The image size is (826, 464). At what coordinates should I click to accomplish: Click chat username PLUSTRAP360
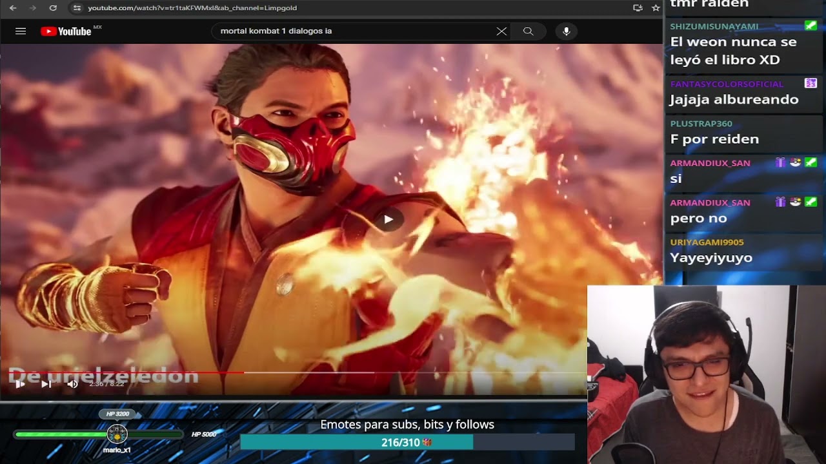(701, 124)
